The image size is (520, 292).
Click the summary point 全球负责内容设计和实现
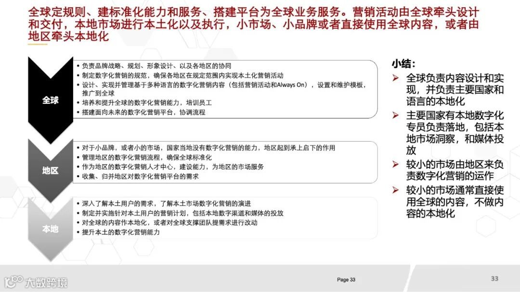point(455,90)
